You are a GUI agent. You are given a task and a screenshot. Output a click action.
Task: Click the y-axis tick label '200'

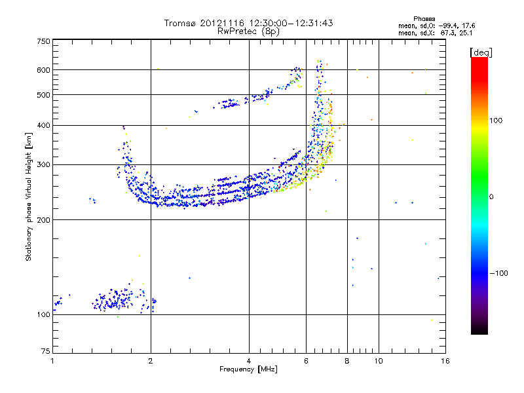coord(43,220)
